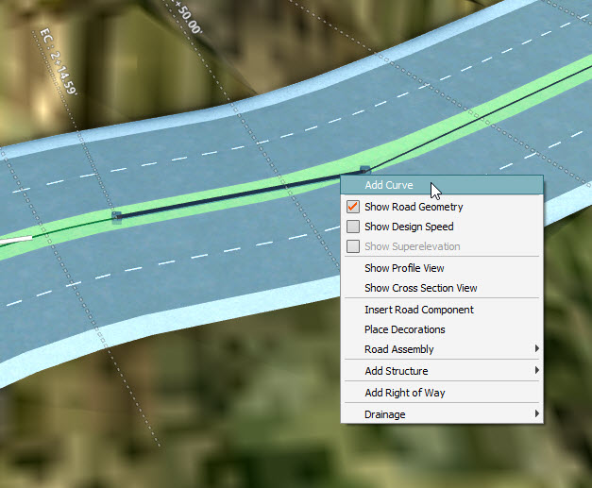Select the gizmo at the dark centerline's left end
This screenshot has height=488, width=592.
117,216
